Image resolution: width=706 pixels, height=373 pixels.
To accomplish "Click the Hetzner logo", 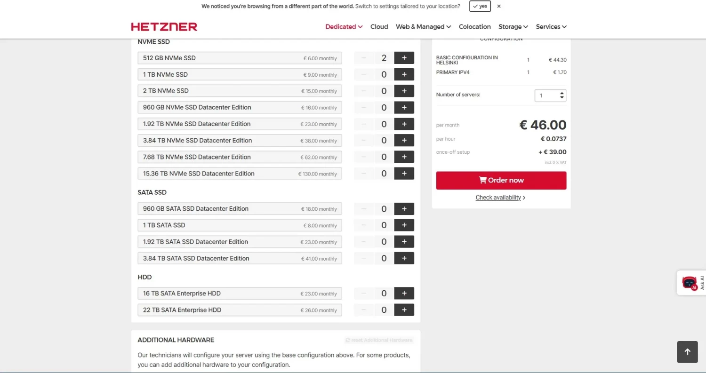I will click(x=164, y=27).
